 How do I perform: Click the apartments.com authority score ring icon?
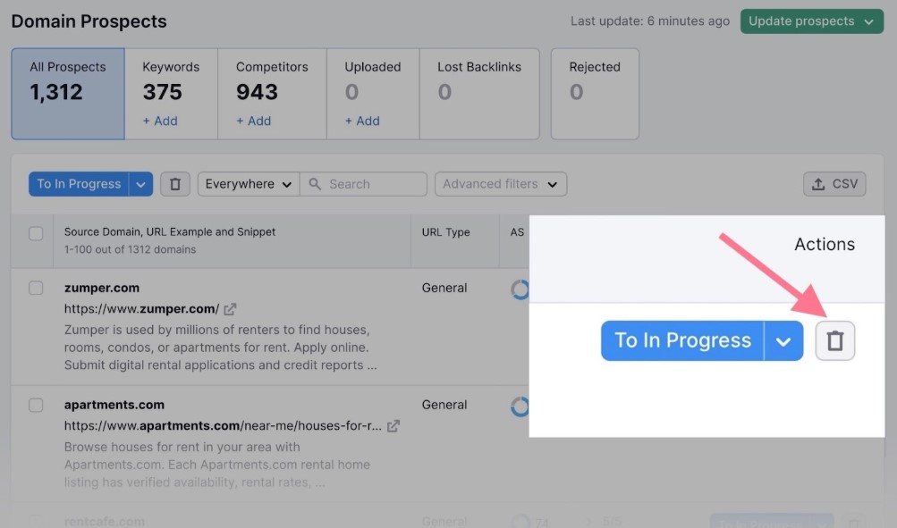520,406
